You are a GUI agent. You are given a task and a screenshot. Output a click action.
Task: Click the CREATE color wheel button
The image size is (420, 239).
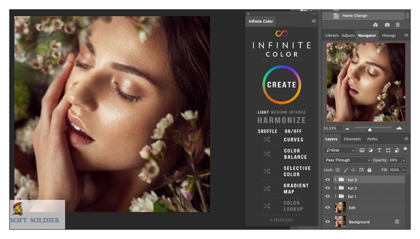coord(282,85)
